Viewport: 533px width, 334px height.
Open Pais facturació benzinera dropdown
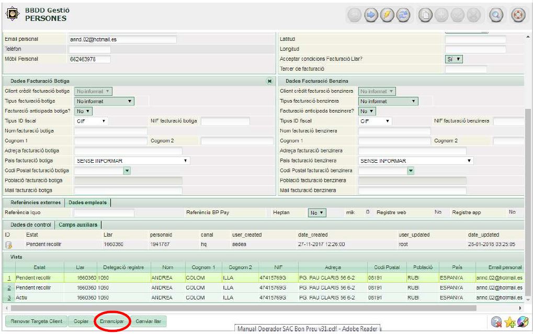(416, 161)
